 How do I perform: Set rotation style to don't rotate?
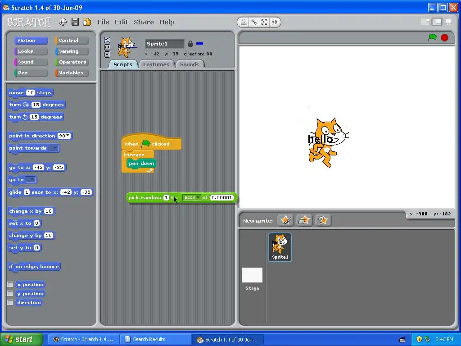(x=107, y=54)
